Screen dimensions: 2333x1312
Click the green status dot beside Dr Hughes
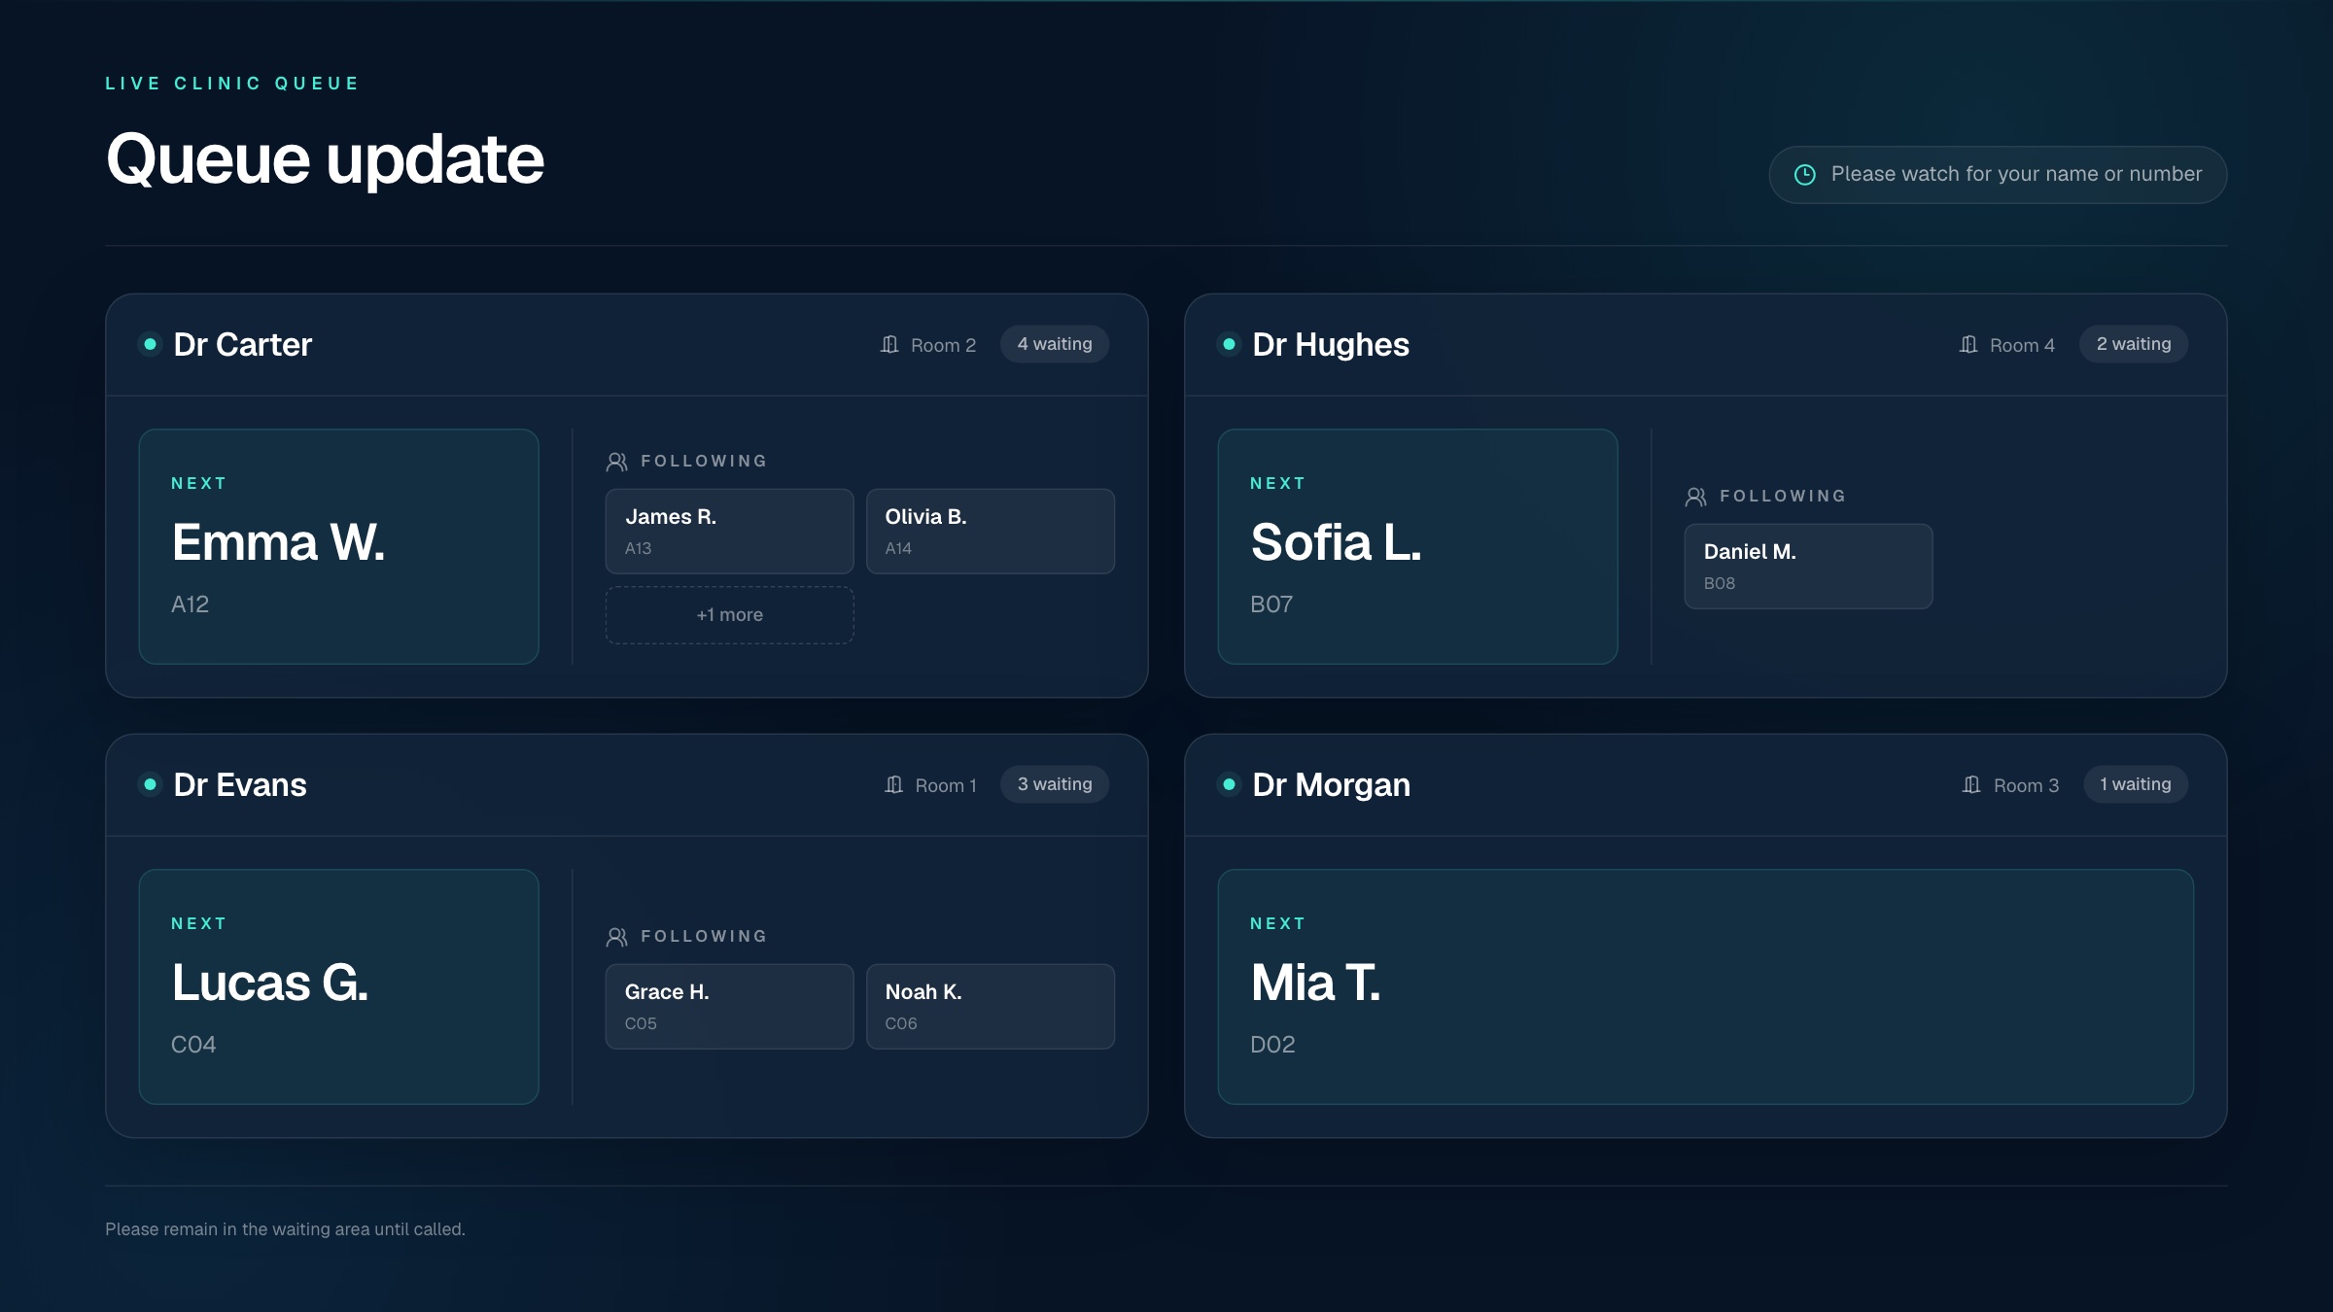1229,344
